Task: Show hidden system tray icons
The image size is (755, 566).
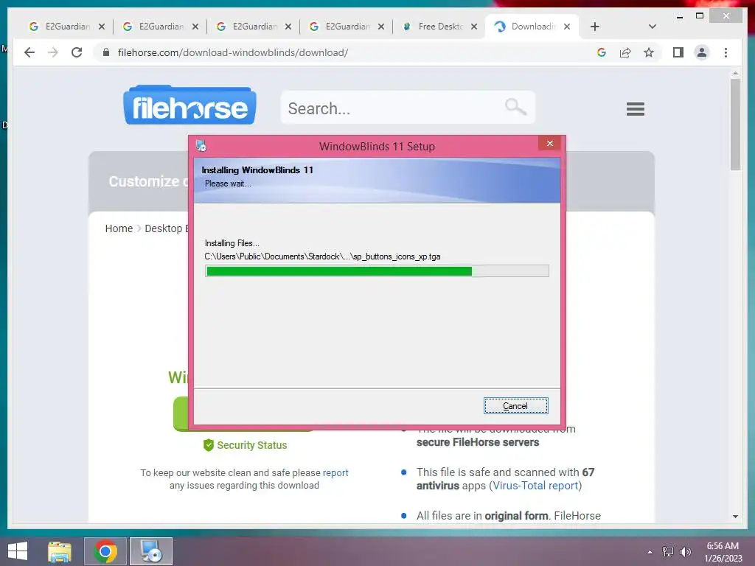Action: click(x=650, y=552)
